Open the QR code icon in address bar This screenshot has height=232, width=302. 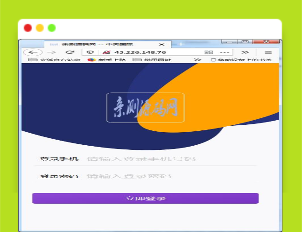coord(209,52)
